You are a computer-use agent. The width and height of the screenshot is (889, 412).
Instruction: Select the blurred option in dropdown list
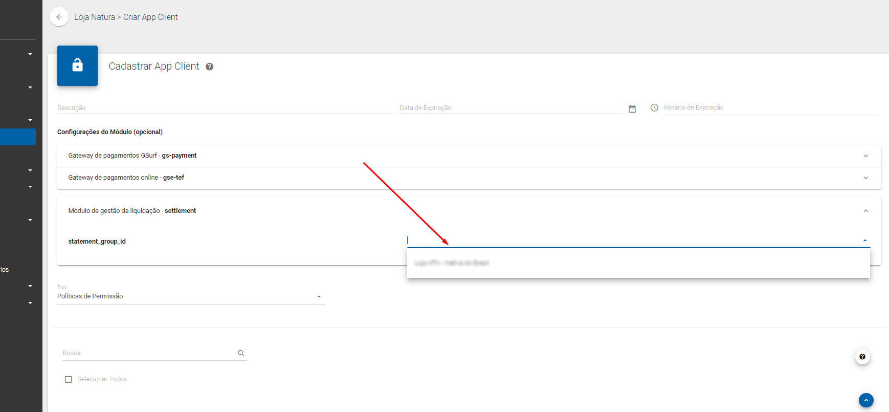pyautogui.click(x=452, y=263)
